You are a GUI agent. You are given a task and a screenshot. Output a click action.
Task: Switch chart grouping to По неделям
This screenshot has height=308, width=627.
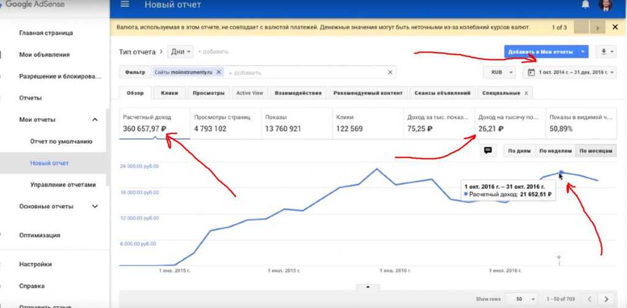tap(554, 151)
